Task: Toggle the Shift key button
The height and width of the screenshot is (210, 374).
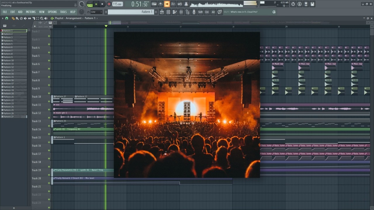Action: click(x=200, y=12)
